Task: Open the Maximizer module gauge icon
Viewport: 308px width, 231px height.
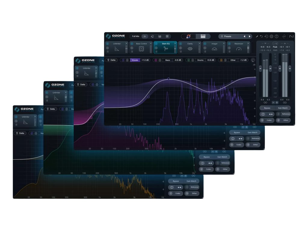Action: 239,49
